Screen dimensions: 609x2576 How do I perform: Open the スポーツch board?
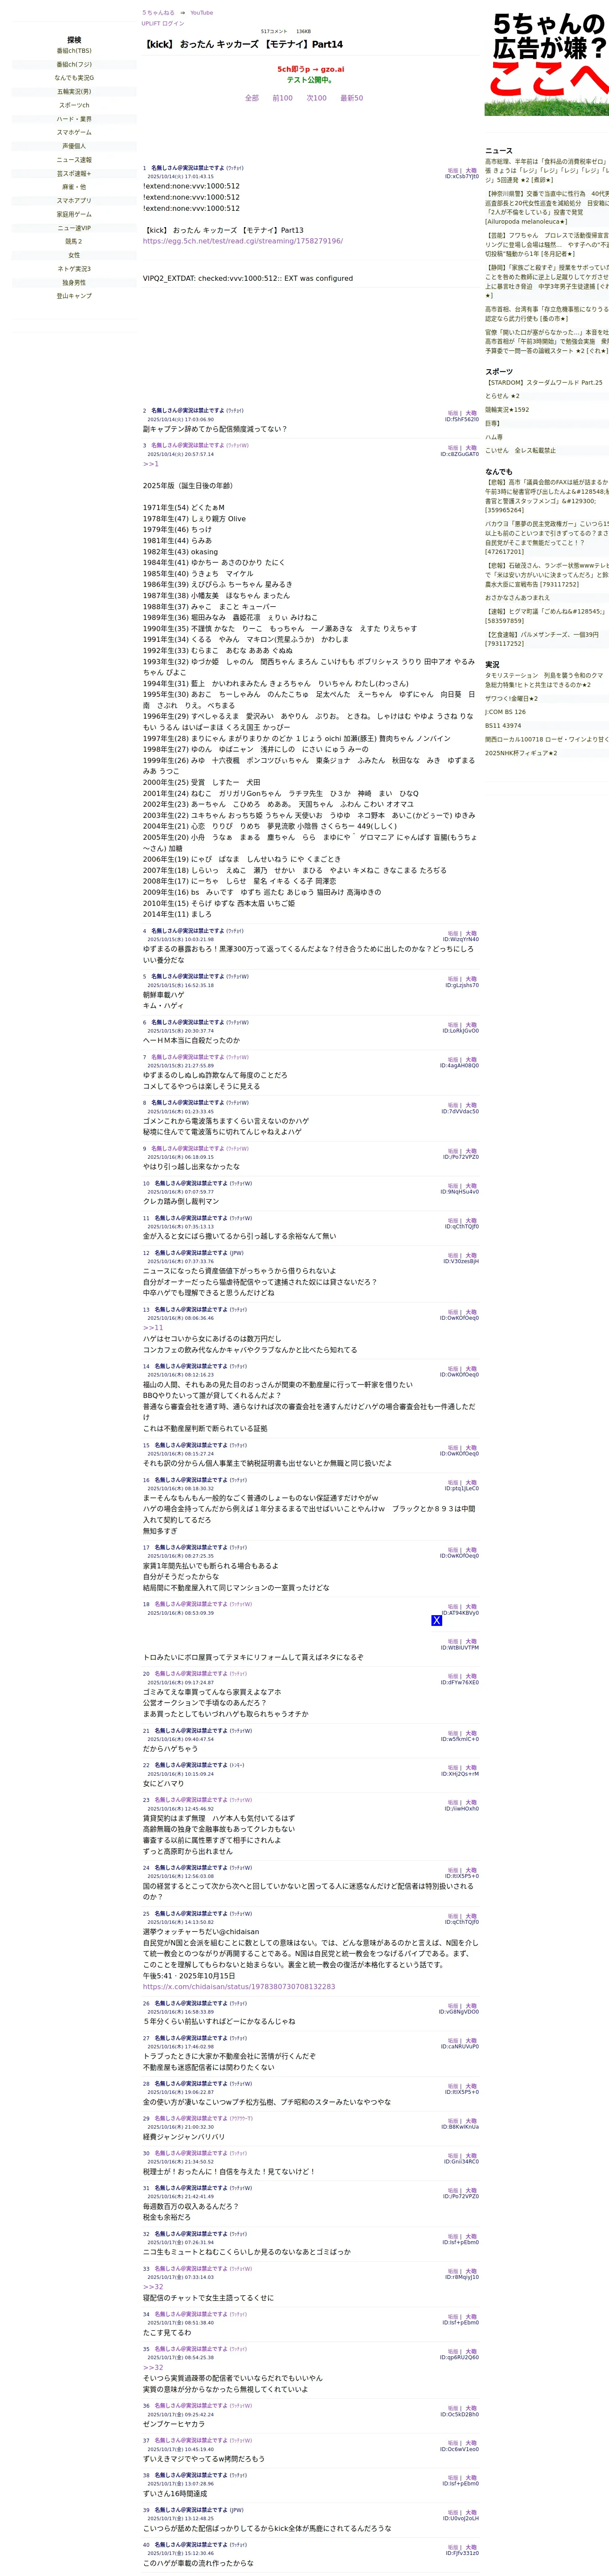tap(74, 105)
